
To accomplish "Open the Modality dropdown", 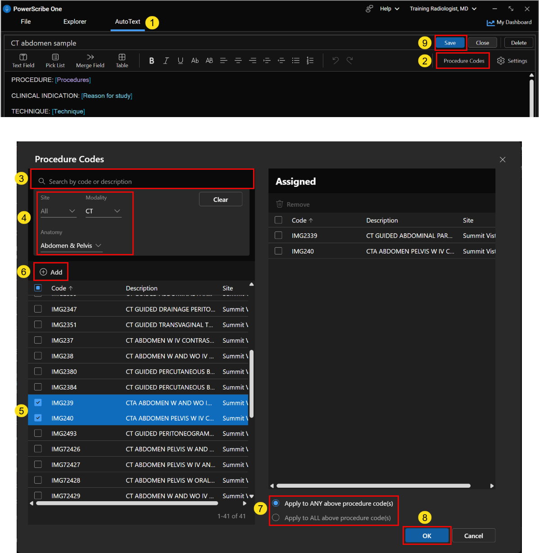I will (103, 211).
